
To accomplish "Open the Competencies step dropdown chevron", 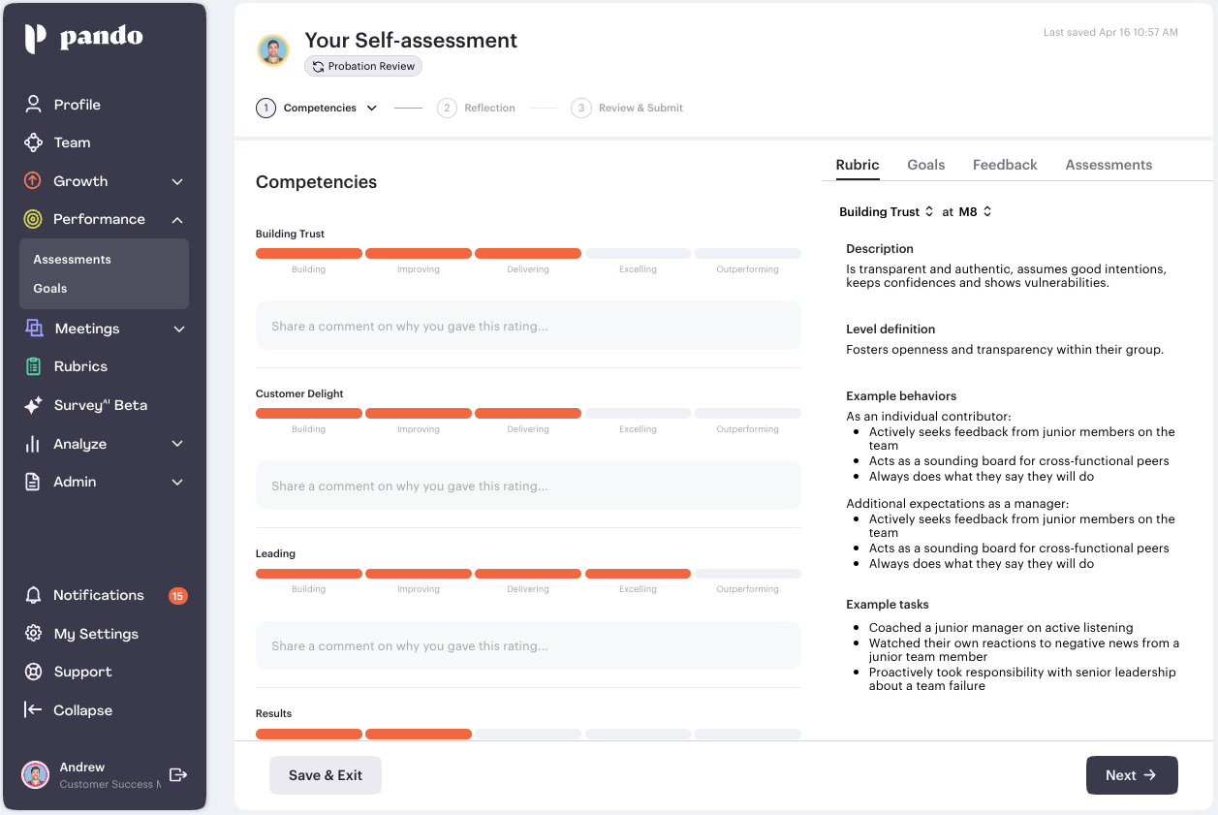I will [371, 109].
